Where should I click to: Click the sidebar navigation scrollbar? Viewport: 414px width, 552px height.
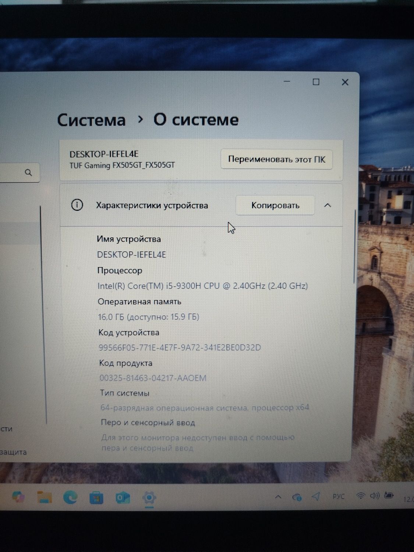coord(43,315)
